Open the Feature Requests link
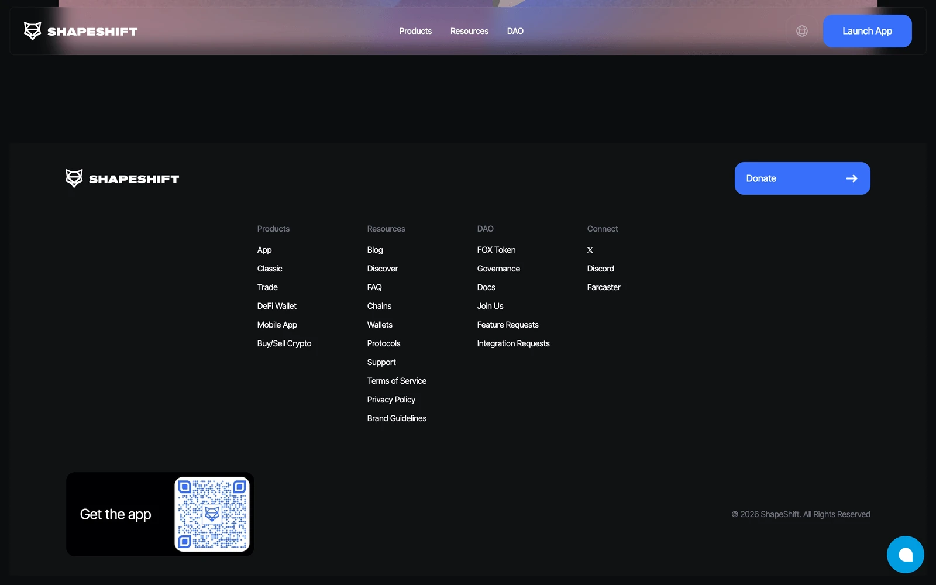This screenshot has width=936, height=585. click(x=508, y=325)
